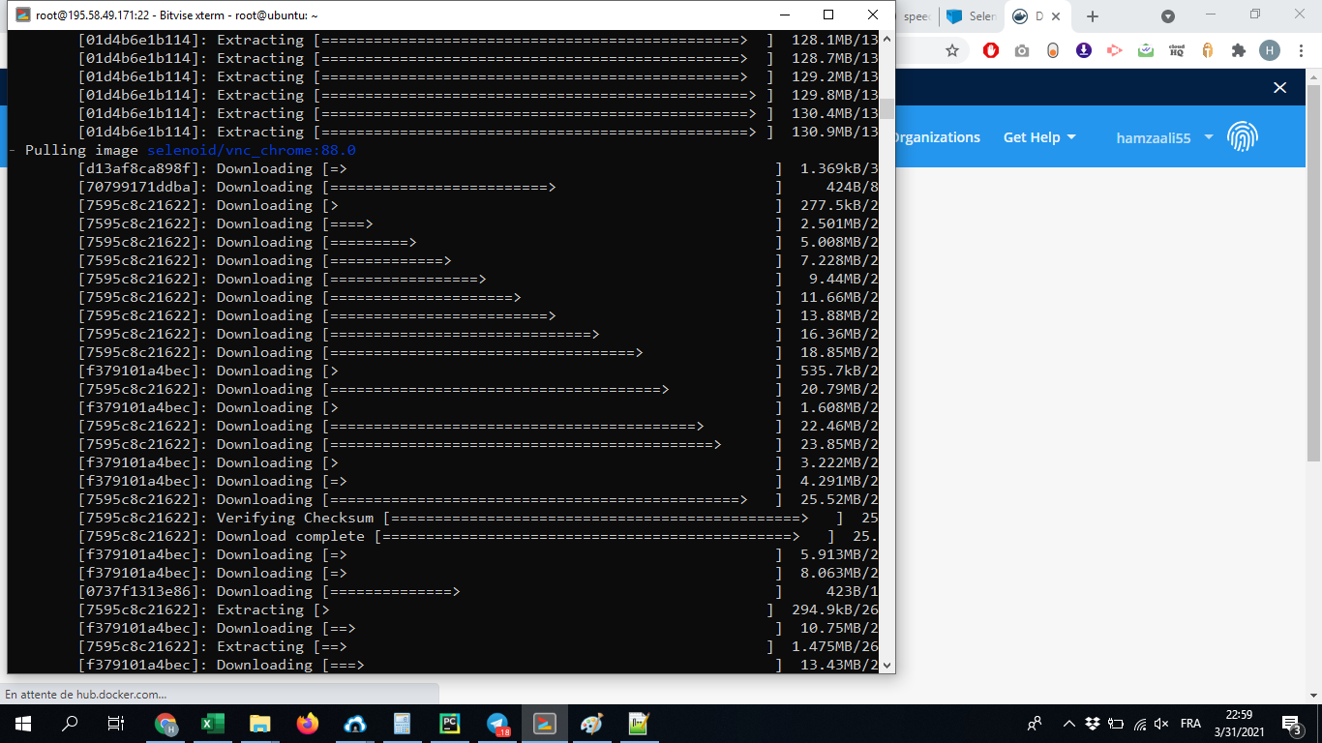Bookmark this page with the star icon
This screenshot has height=743, width=1322.
click(952, 50)
